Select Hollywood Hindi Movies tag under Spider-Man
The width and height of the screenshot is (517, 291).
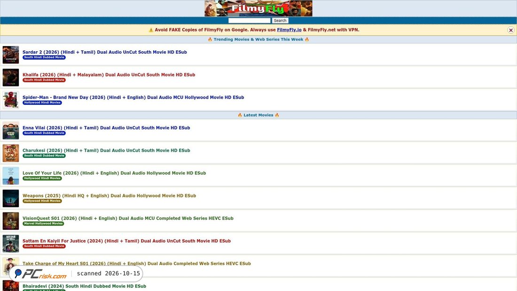tap(42, 102)
